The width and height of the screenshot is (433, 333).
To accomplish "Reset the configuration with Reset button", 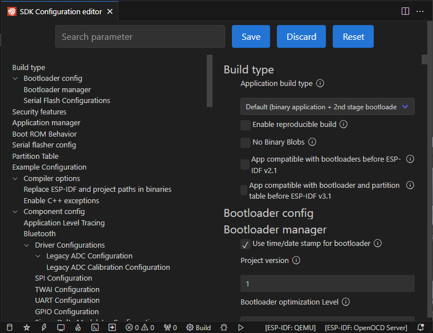I will pos(353,36).
